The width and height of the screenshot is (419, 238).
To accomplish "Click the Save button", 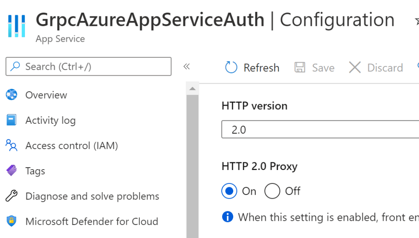I will point(315,68).
